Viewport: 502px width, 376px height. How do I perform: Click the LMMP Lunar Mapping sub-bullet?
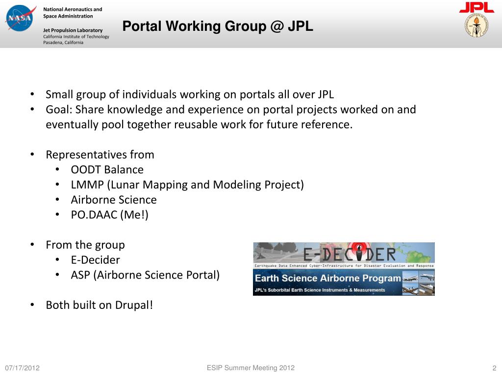[187, 185]
